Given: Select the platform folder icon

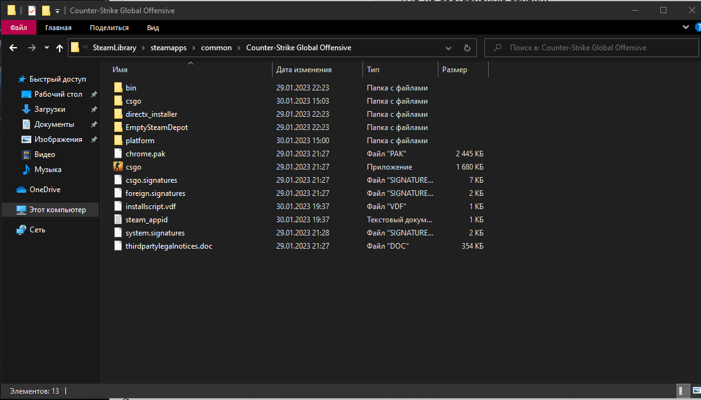Looking at the screenshot, I should pyautogui.click(x=118, y=140).
